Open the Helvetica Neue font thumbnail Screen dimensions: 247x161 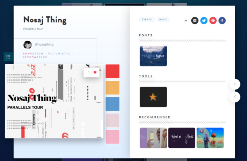tap(153, 56)
